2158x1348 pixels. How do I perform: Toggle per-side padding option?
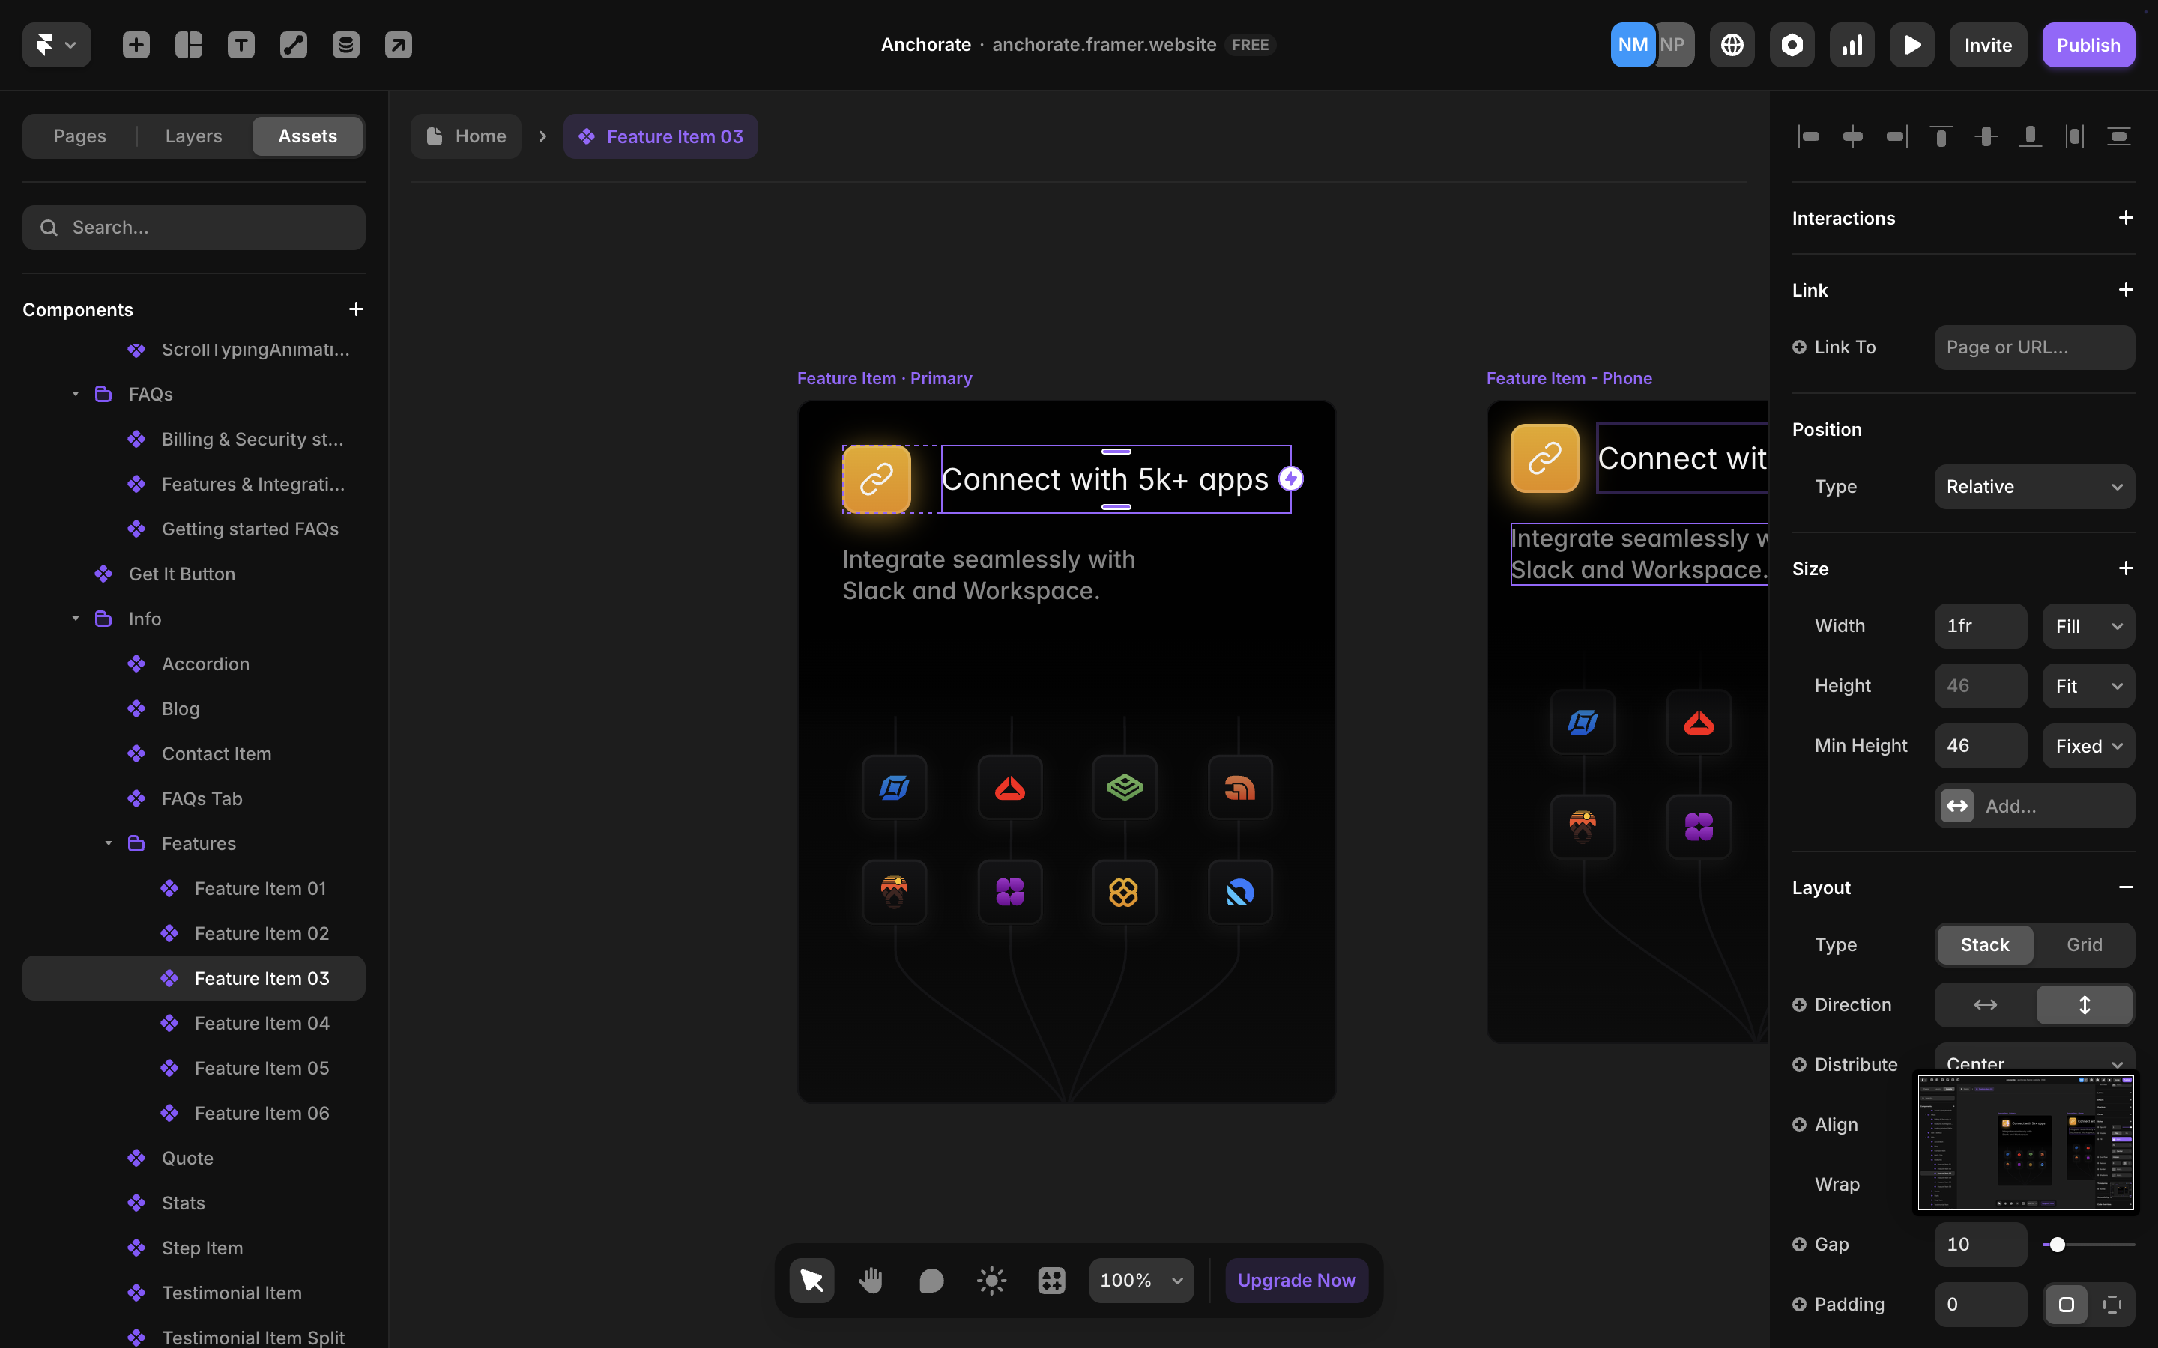point(2112,1305)
